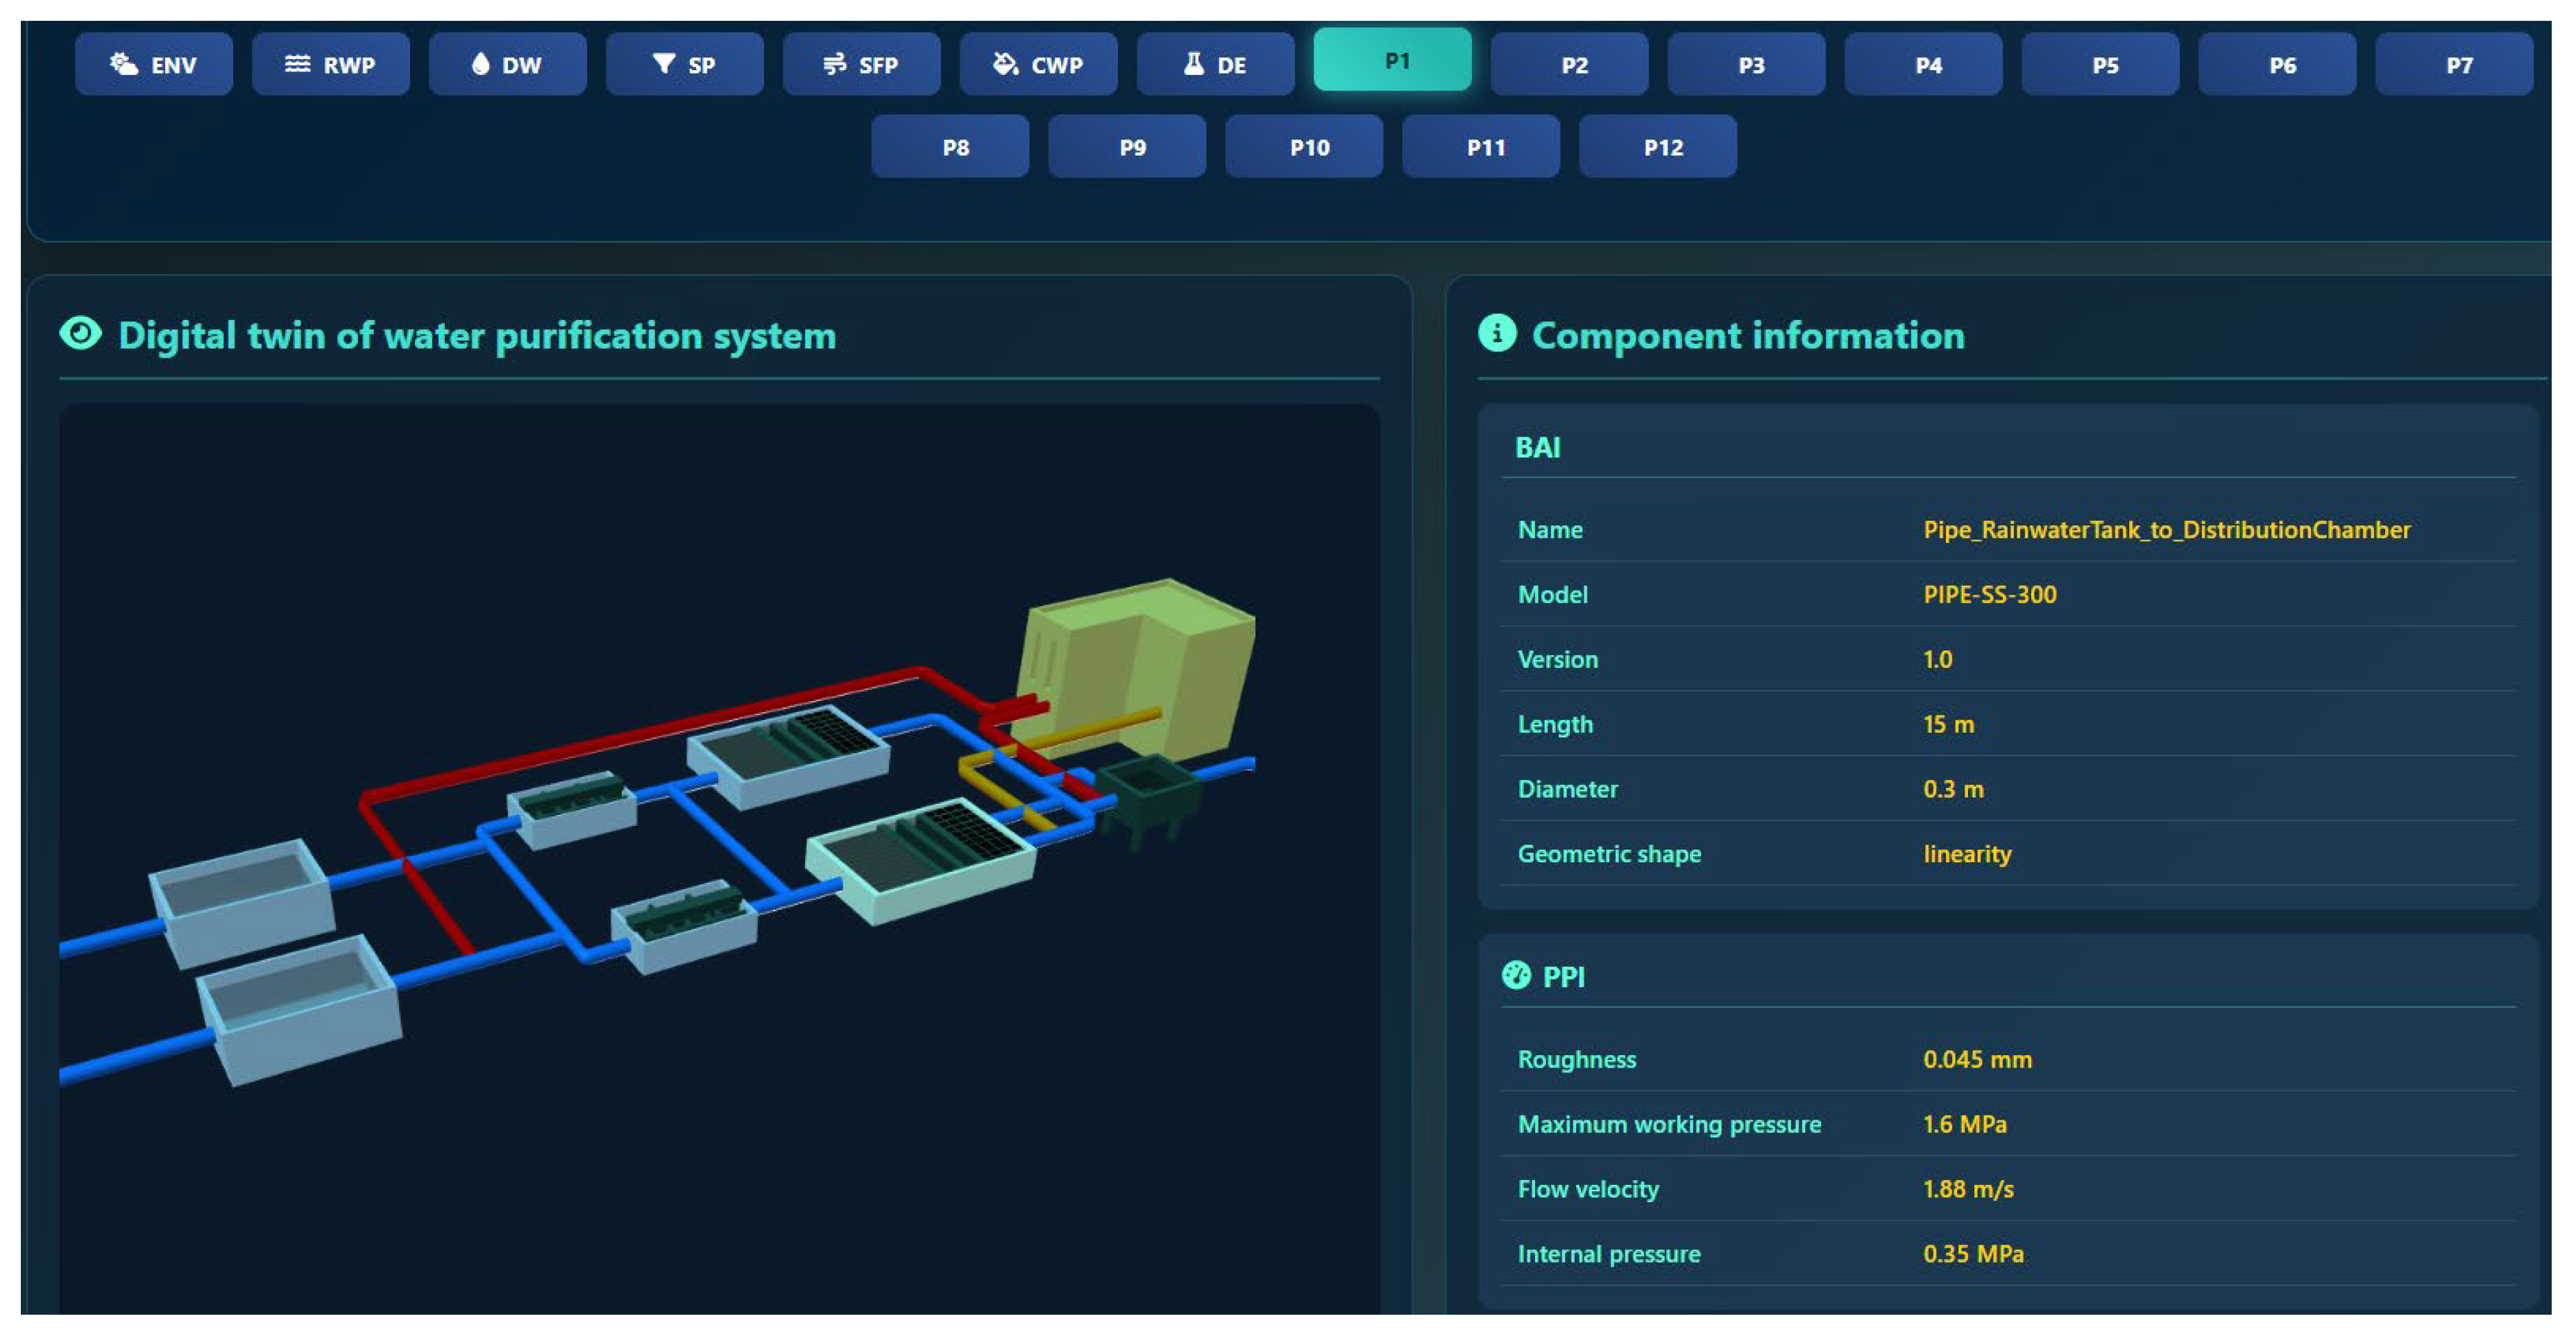Click the gauge icon next to PPI
The width and height of the screenshot is (2576, 1339).
click(x=1516, y=976)
